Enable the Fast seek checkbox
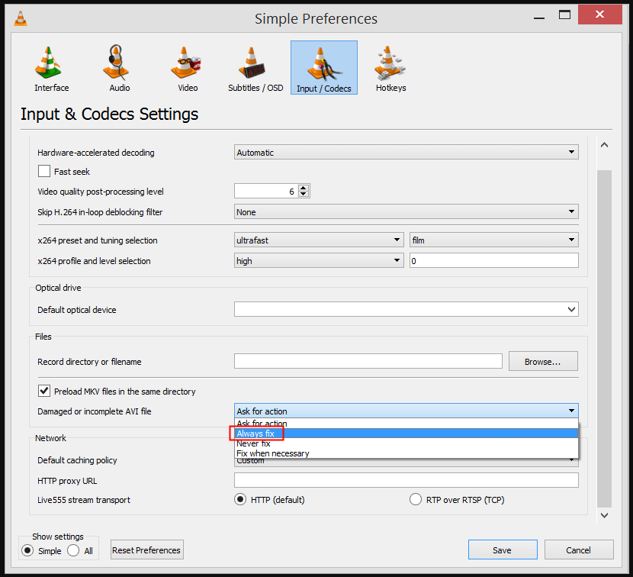Viewport: 633px width, 577px height. coord(44,172)
